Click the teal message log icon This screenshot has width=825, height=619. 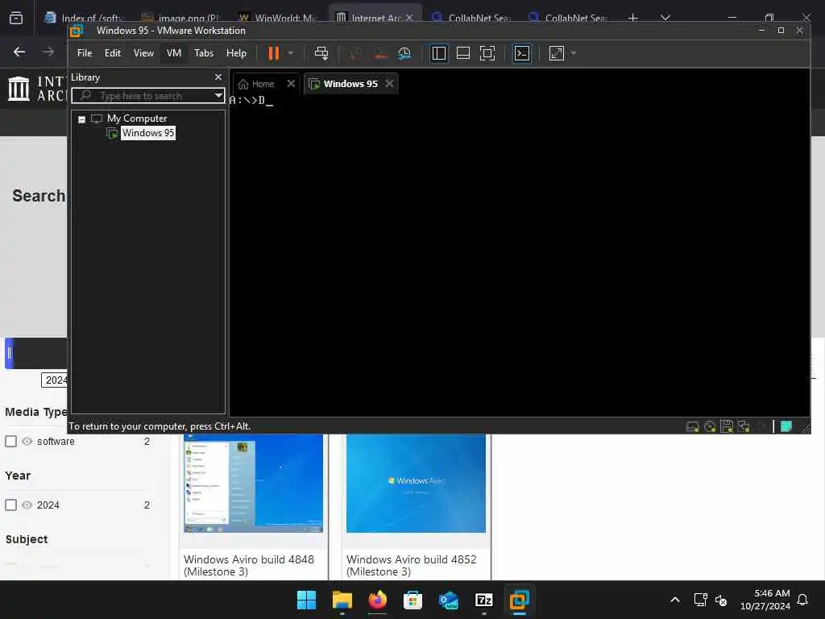click(786, 426)
